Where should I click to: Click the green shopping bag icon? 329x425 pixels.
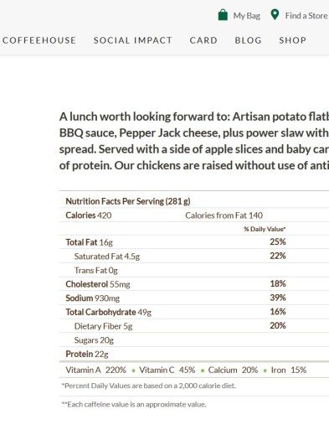[x=223, y=15]
